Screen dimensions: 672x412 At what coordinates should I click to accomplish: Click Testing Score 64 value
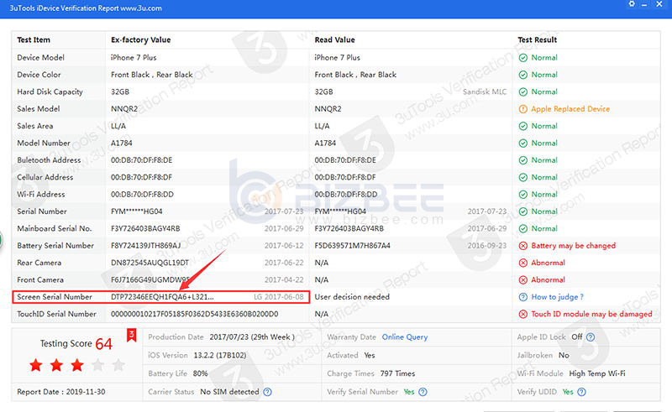103,344
